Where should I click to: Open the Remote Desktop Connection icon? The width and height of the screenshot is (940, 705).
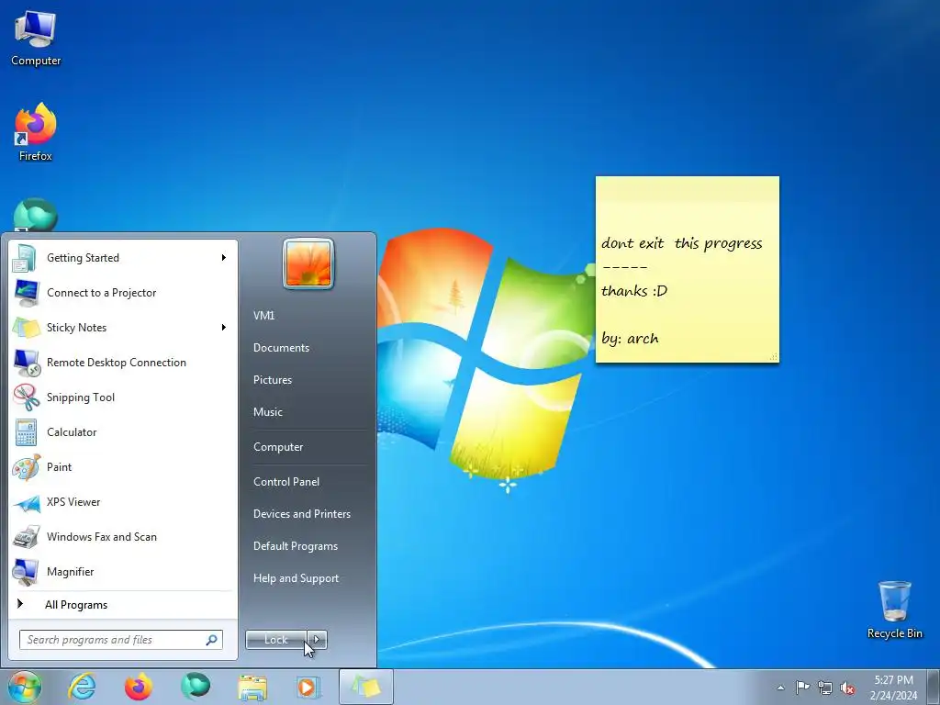tap(25, 362)
